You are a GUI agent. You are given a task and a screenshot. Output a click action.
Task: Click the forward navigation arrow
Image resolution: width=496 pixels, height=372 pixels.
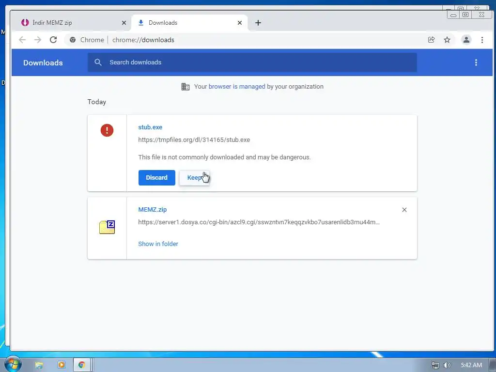(x=38, y=40)
